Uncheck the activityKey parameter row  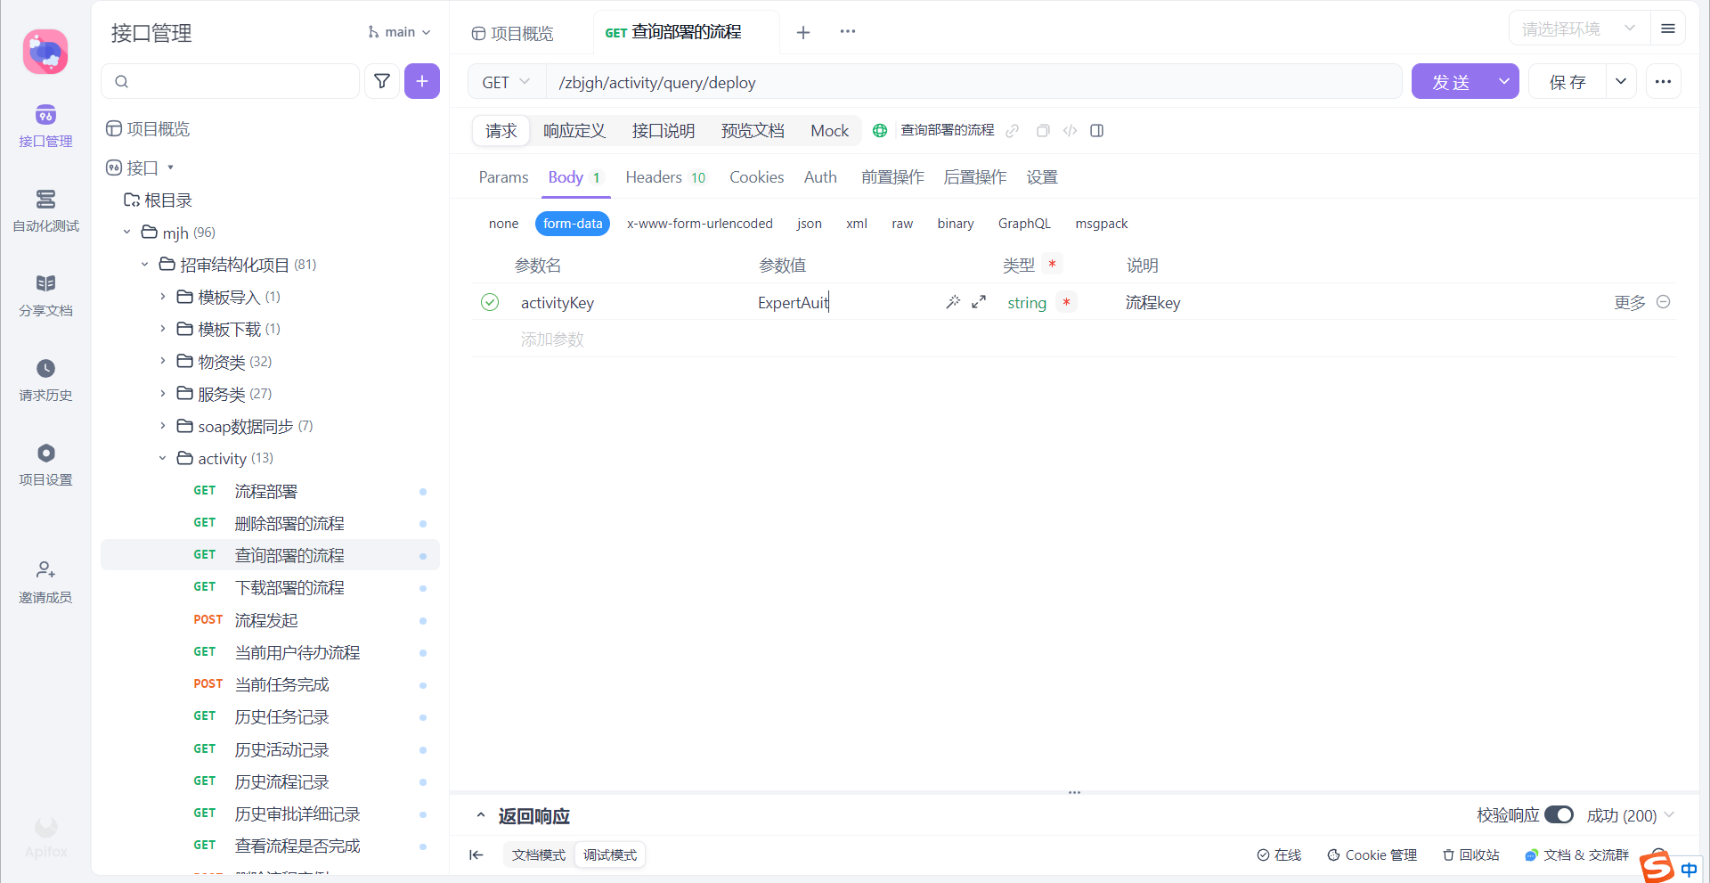coord(490,302)
